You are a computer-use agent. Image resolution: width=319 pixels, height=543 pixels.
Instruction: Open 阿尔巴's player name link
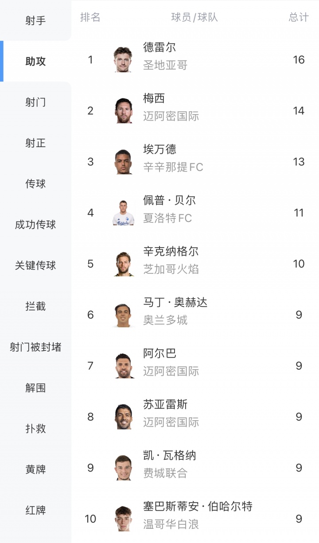(159, 353)
